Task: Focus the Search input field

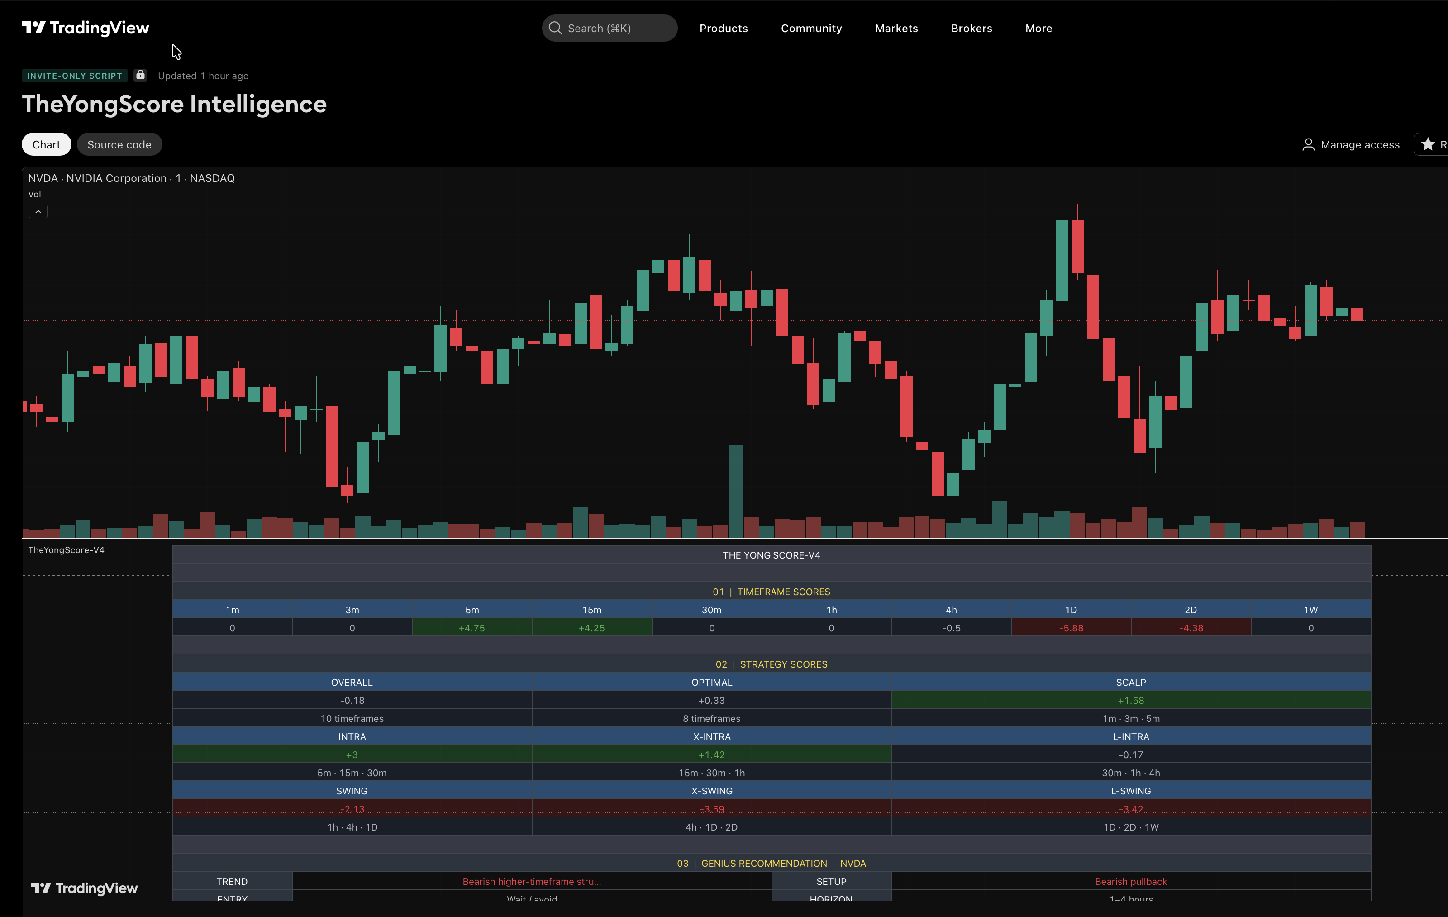Action: click(x=609, y=28)
